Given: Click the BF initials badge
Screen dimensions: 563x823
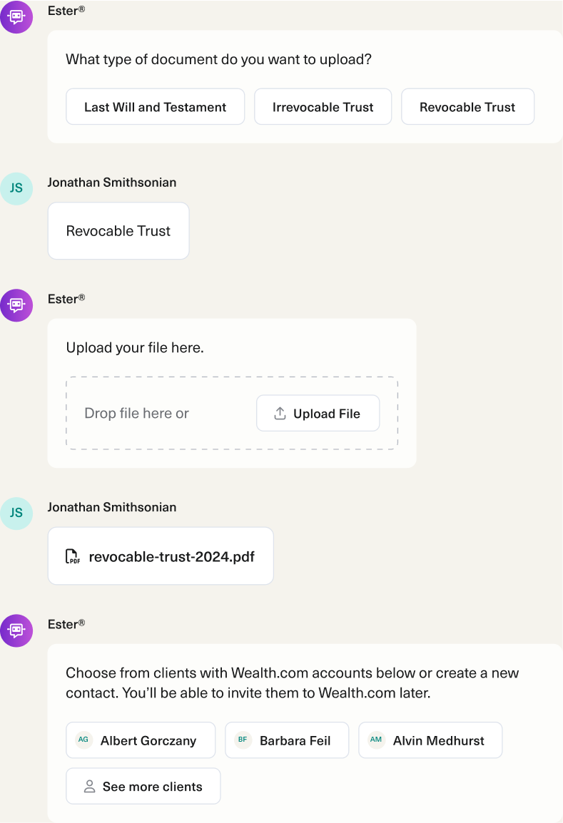Looking at the screenshot, I should [x=243, y=740].
